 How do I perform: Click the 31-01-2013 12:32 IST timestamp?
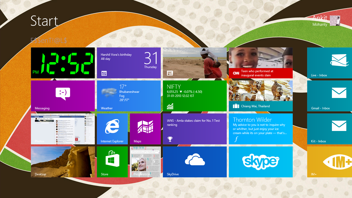click(180, 96)
